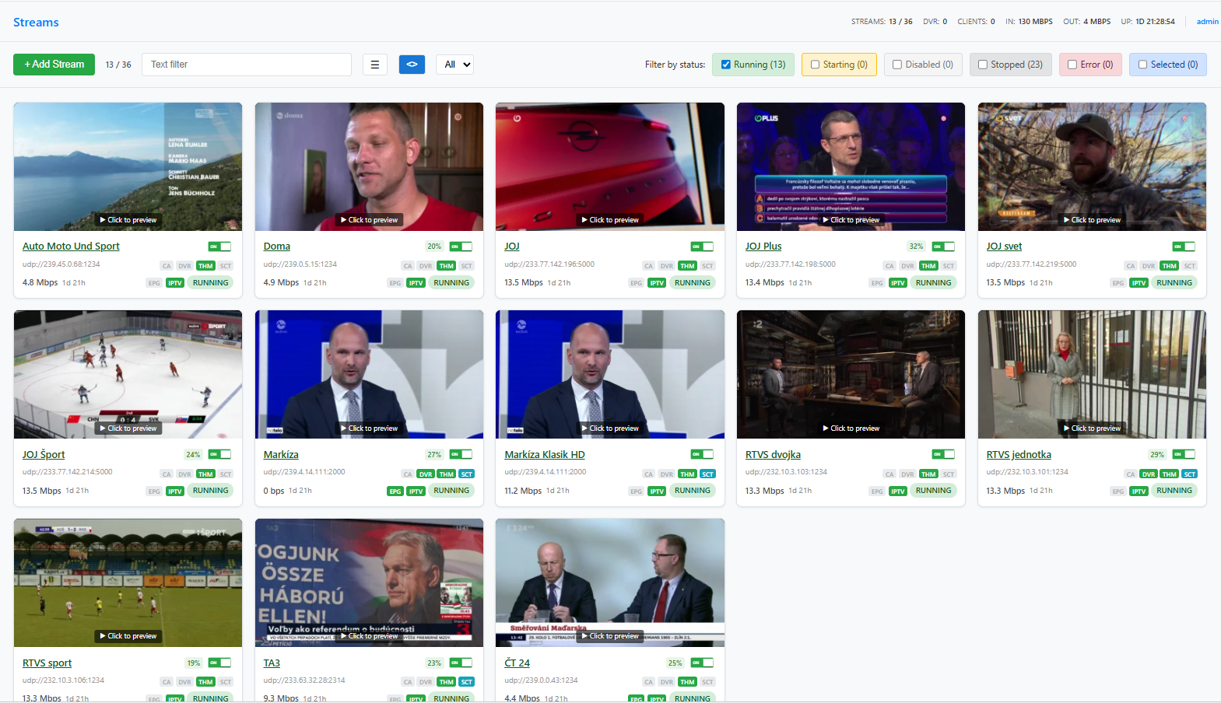Screen dimensions: 1221x703
Task: Click RUNNING status on Markíza card
Action: [451, 491]
